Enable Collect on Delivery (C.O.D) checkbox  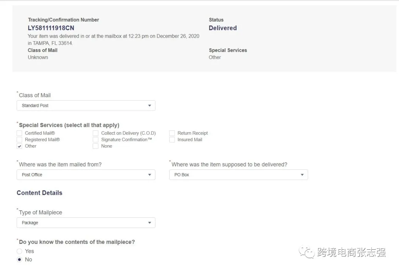[x=96, y=133]
